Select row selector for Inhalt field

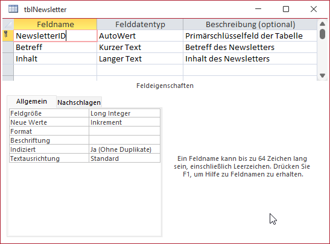click(8, 58)
